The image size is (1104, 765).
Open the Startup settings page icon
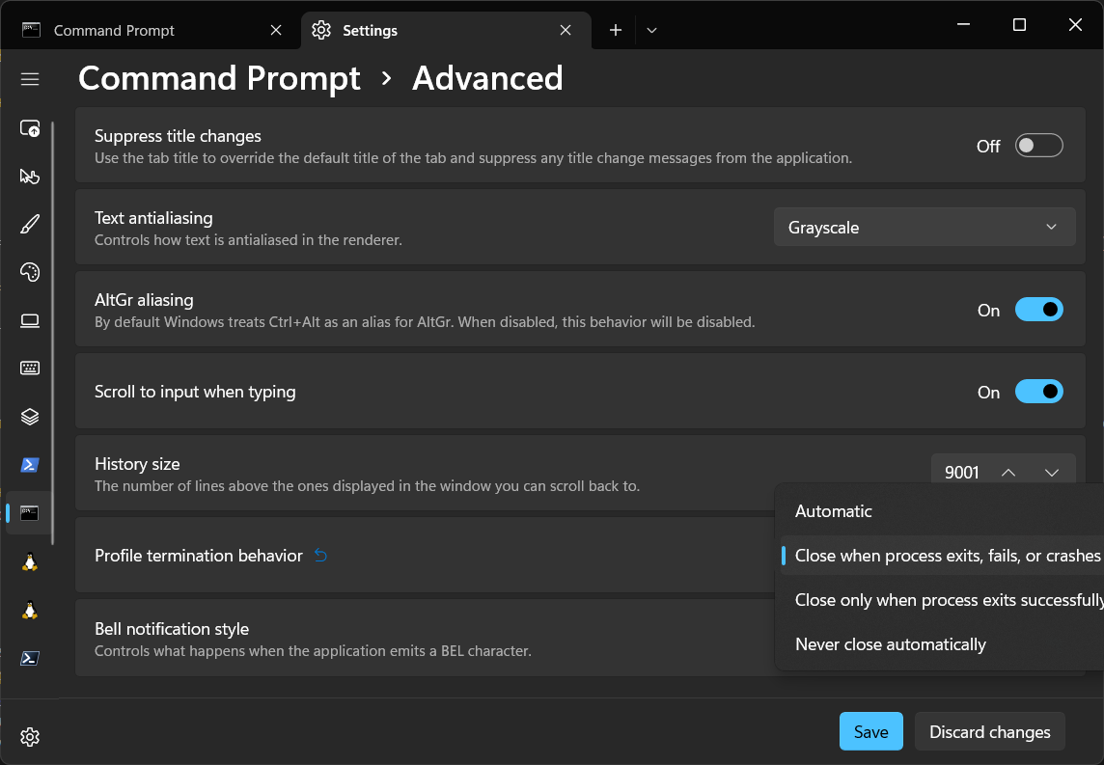(30, 128)
